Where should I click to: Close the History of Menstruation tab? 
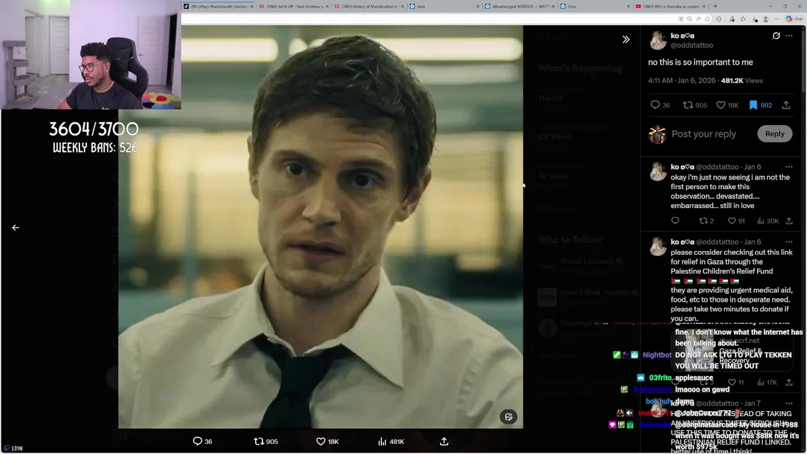[403, 6]
